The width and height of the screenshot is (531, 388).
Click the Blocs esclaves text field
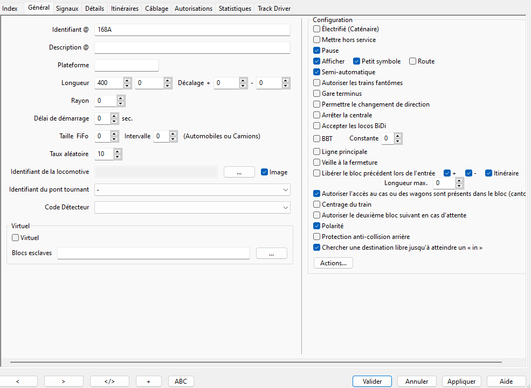coord(154,253)
